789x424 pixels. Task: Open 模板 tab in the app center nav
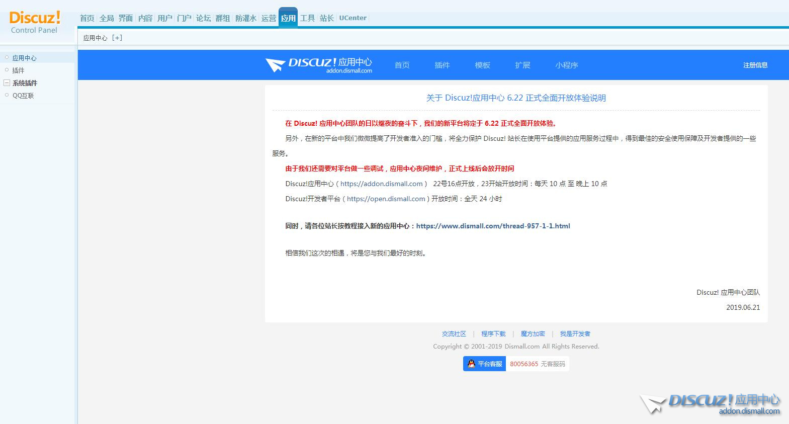pyautogui.click(x=482, y=65)
